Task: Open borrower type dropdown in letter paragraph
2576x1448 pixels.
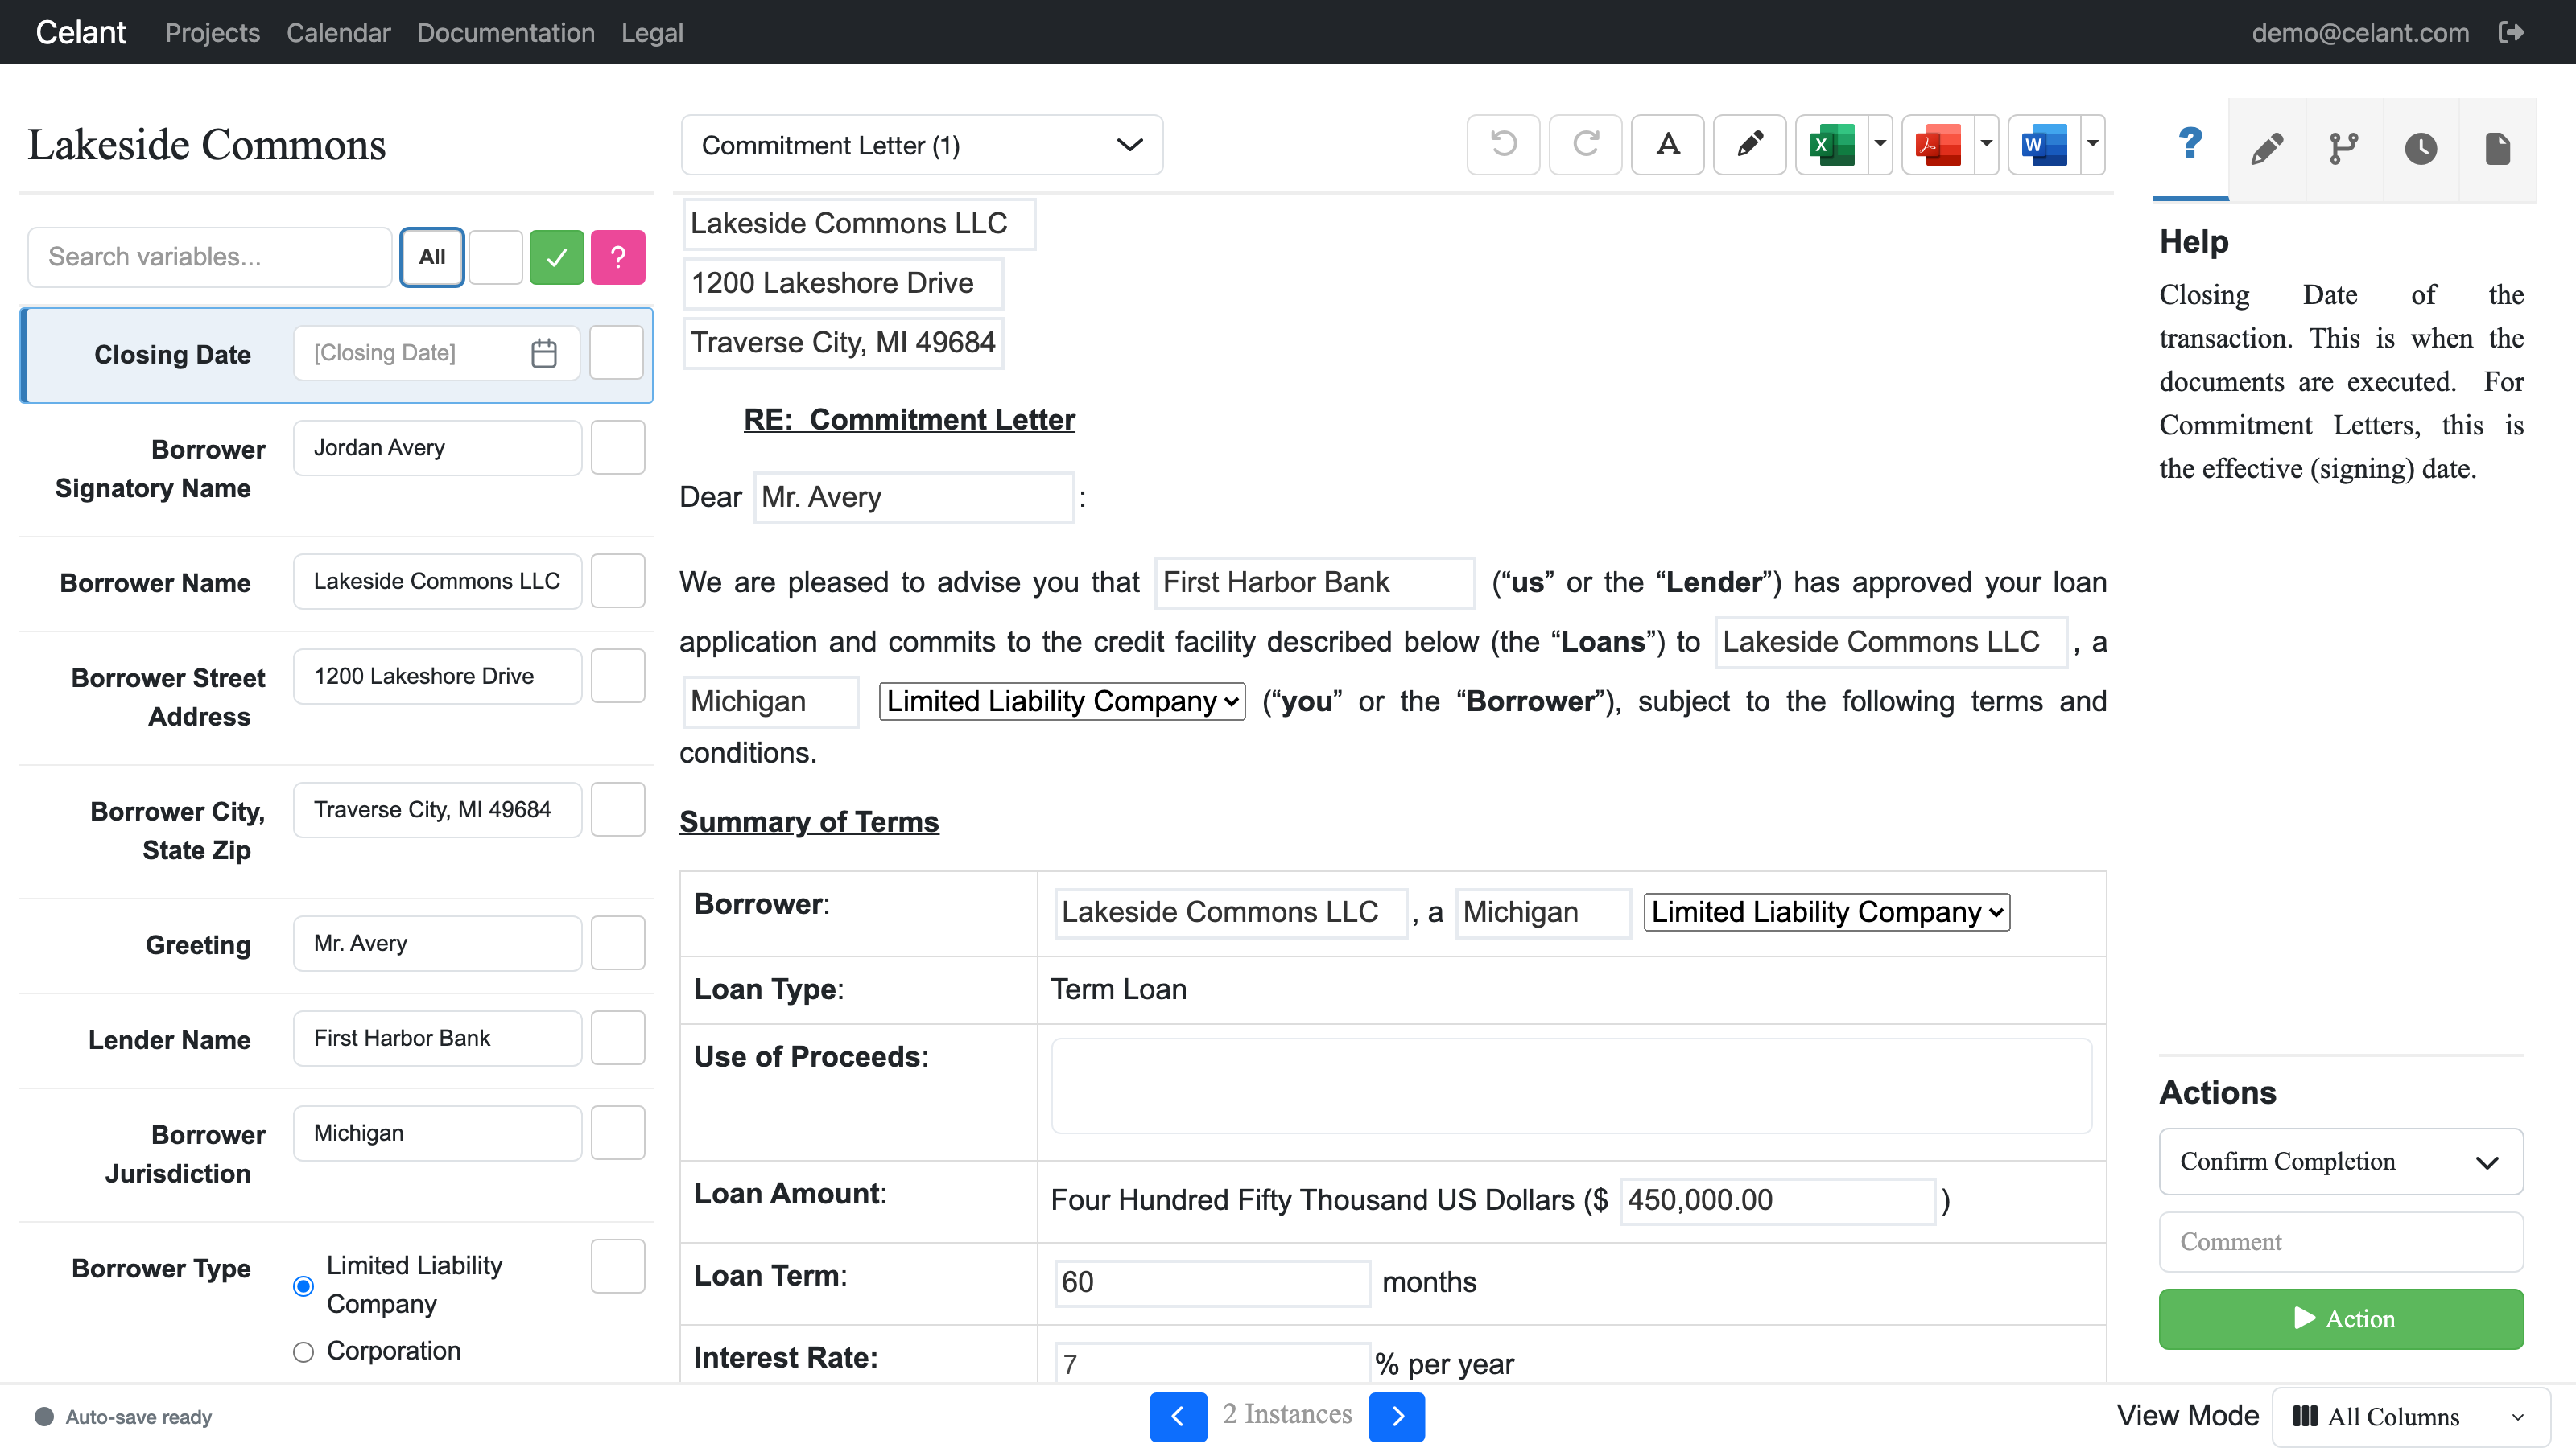Action: [1062, 701]
